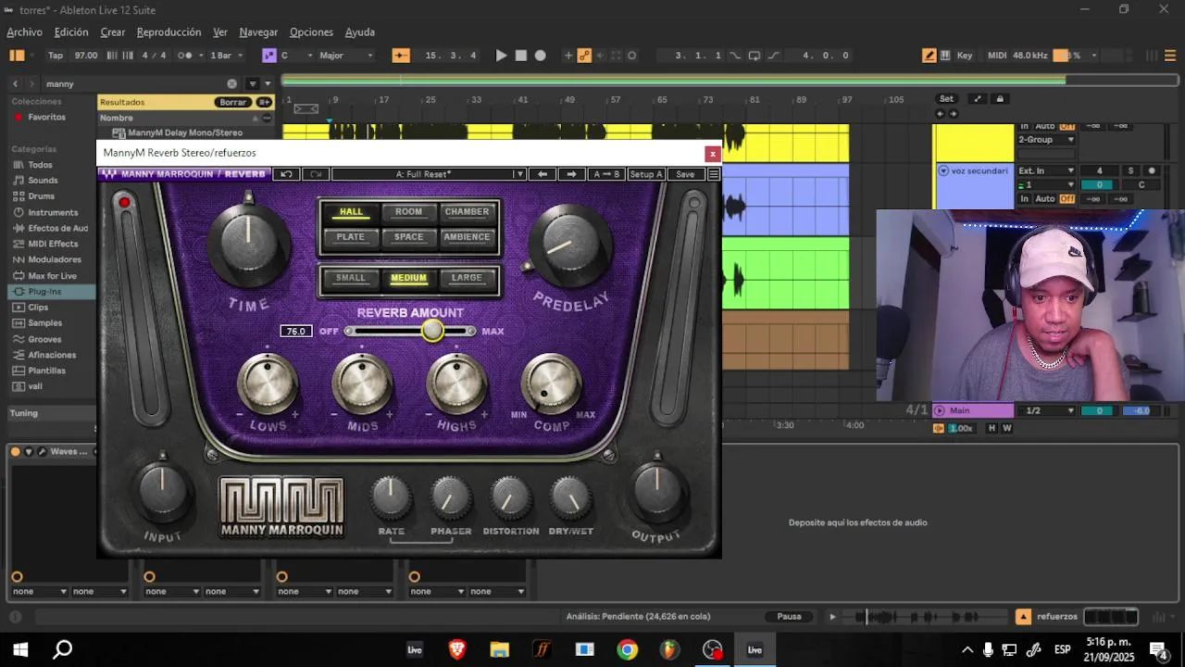The image size is (1185, 667).
Task: Enable MIDI map mode
Action: coord(997,56)
